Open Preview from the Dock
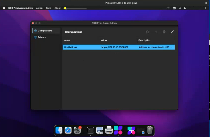210x137 pixels. (x=100, y=130)
